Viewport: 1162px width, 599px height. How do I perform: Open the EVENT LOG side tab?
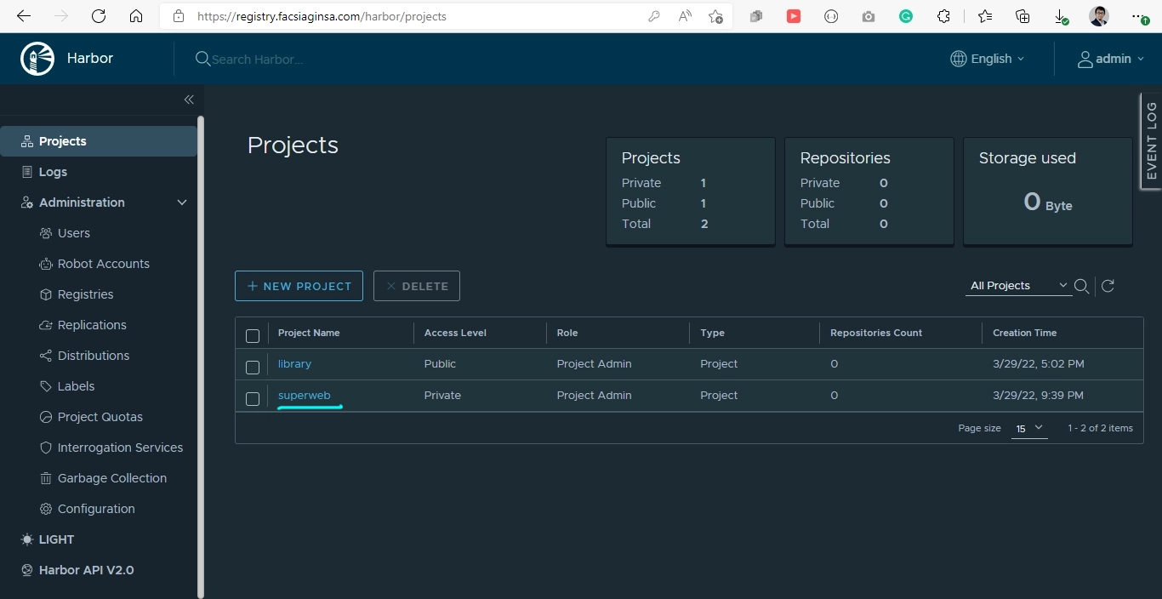[x=1151, y=140]
